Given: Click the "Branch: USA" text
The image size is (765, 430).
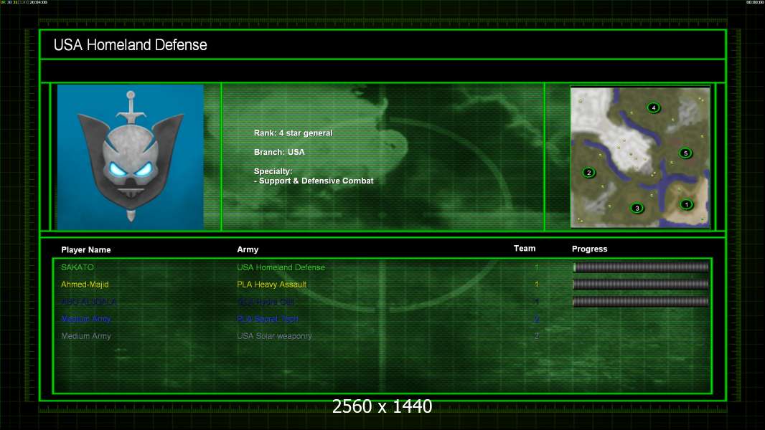Looking at the screenshot, I should tap(279, 152).
